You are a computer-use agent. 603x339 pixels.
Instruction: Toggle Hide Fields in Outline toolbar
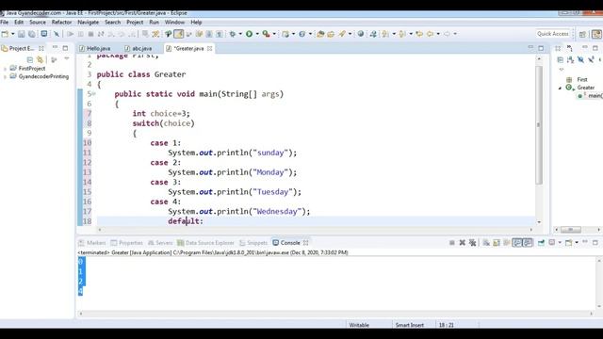point(580,59)
